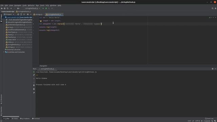This screenshot has height=122, width=217.
Task: Click the Synchronize/reload toolbar icon
Action: (x=7, y=8)
